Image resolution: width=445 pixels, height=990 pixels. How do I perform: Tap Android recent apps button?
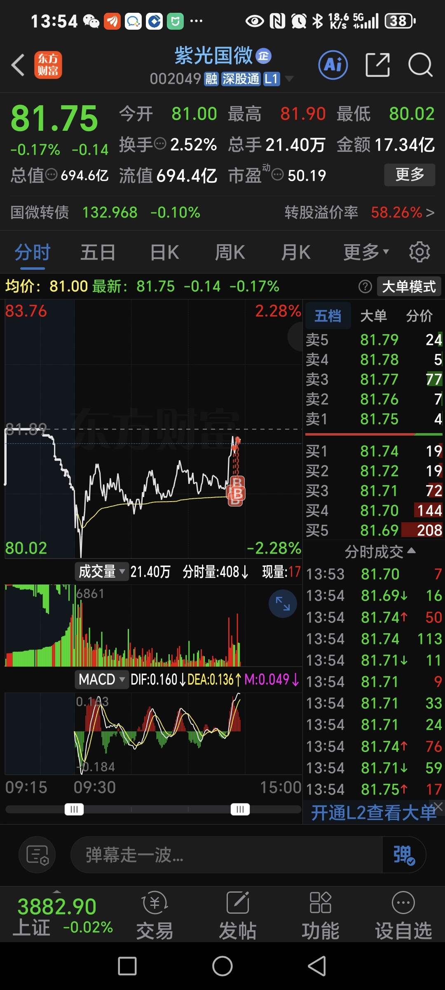coord(127,966)
